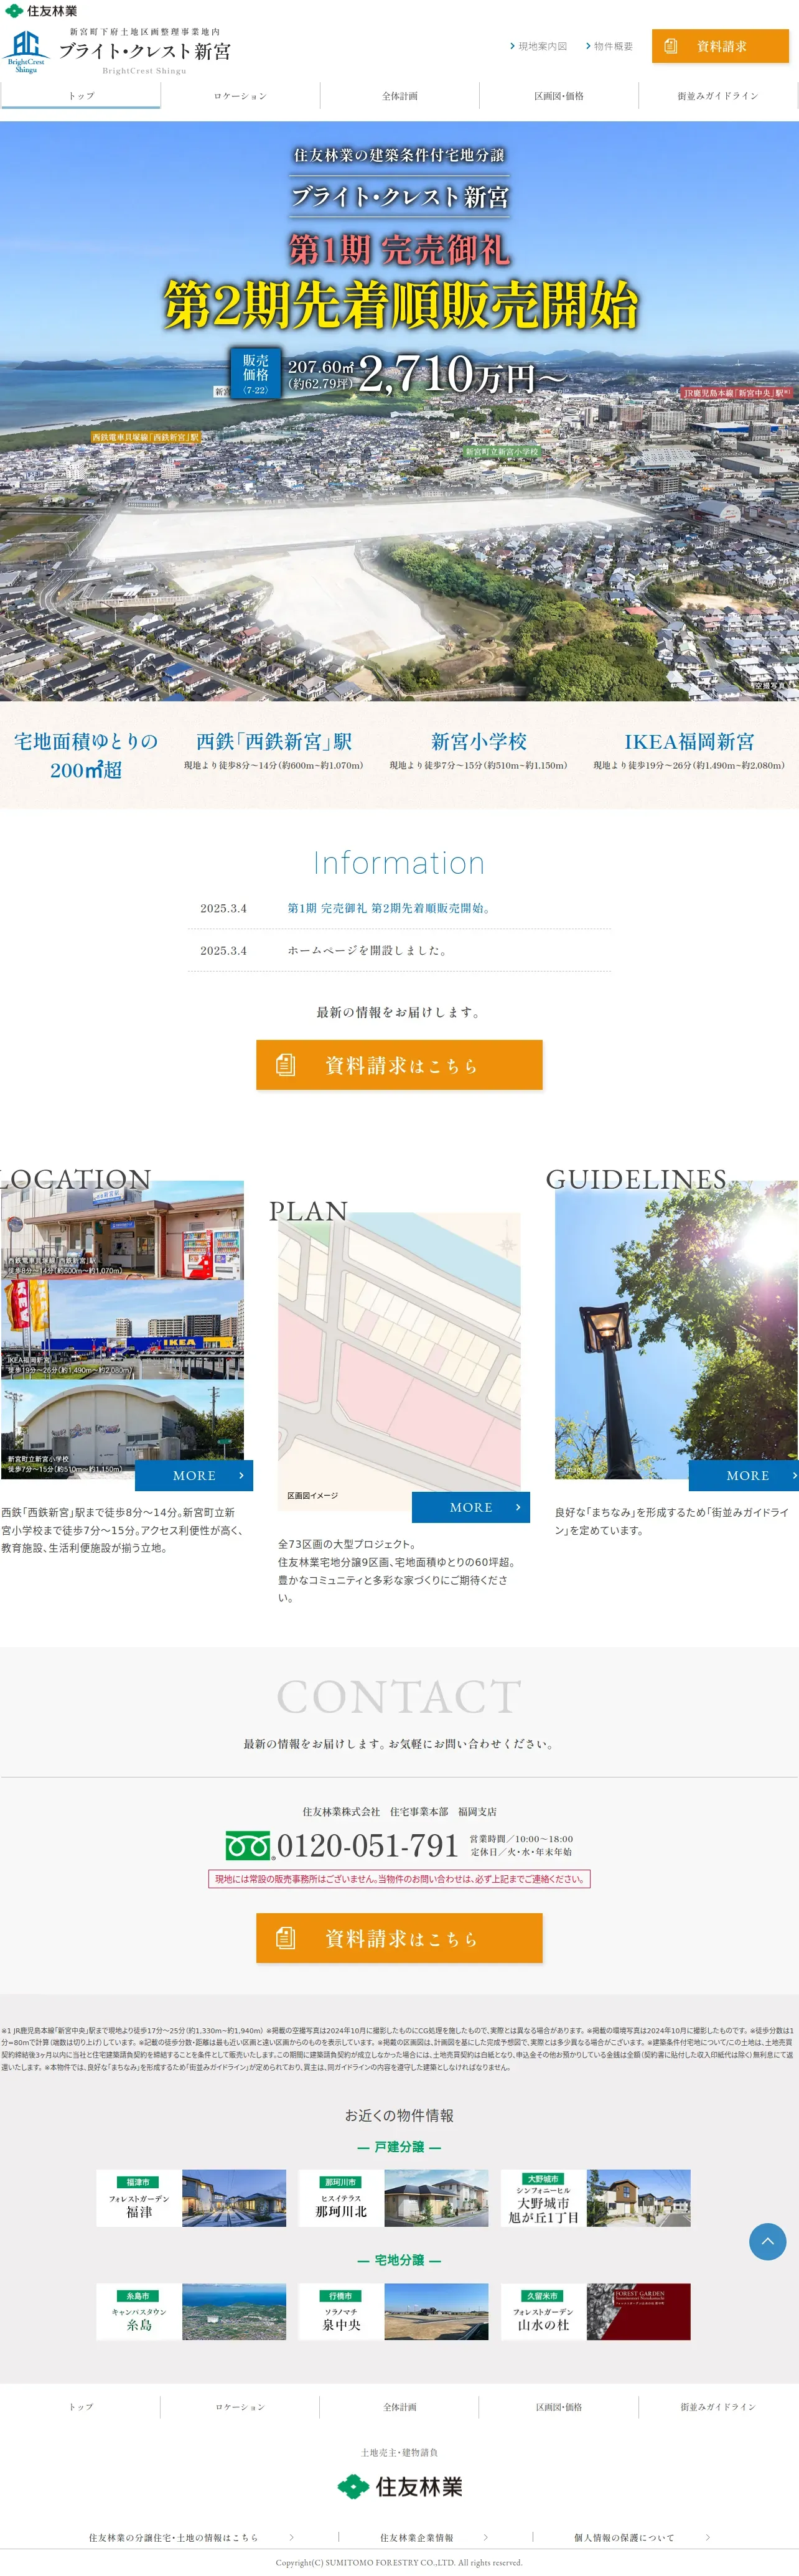Click the document icon on Information request button

pos(286,1065)
